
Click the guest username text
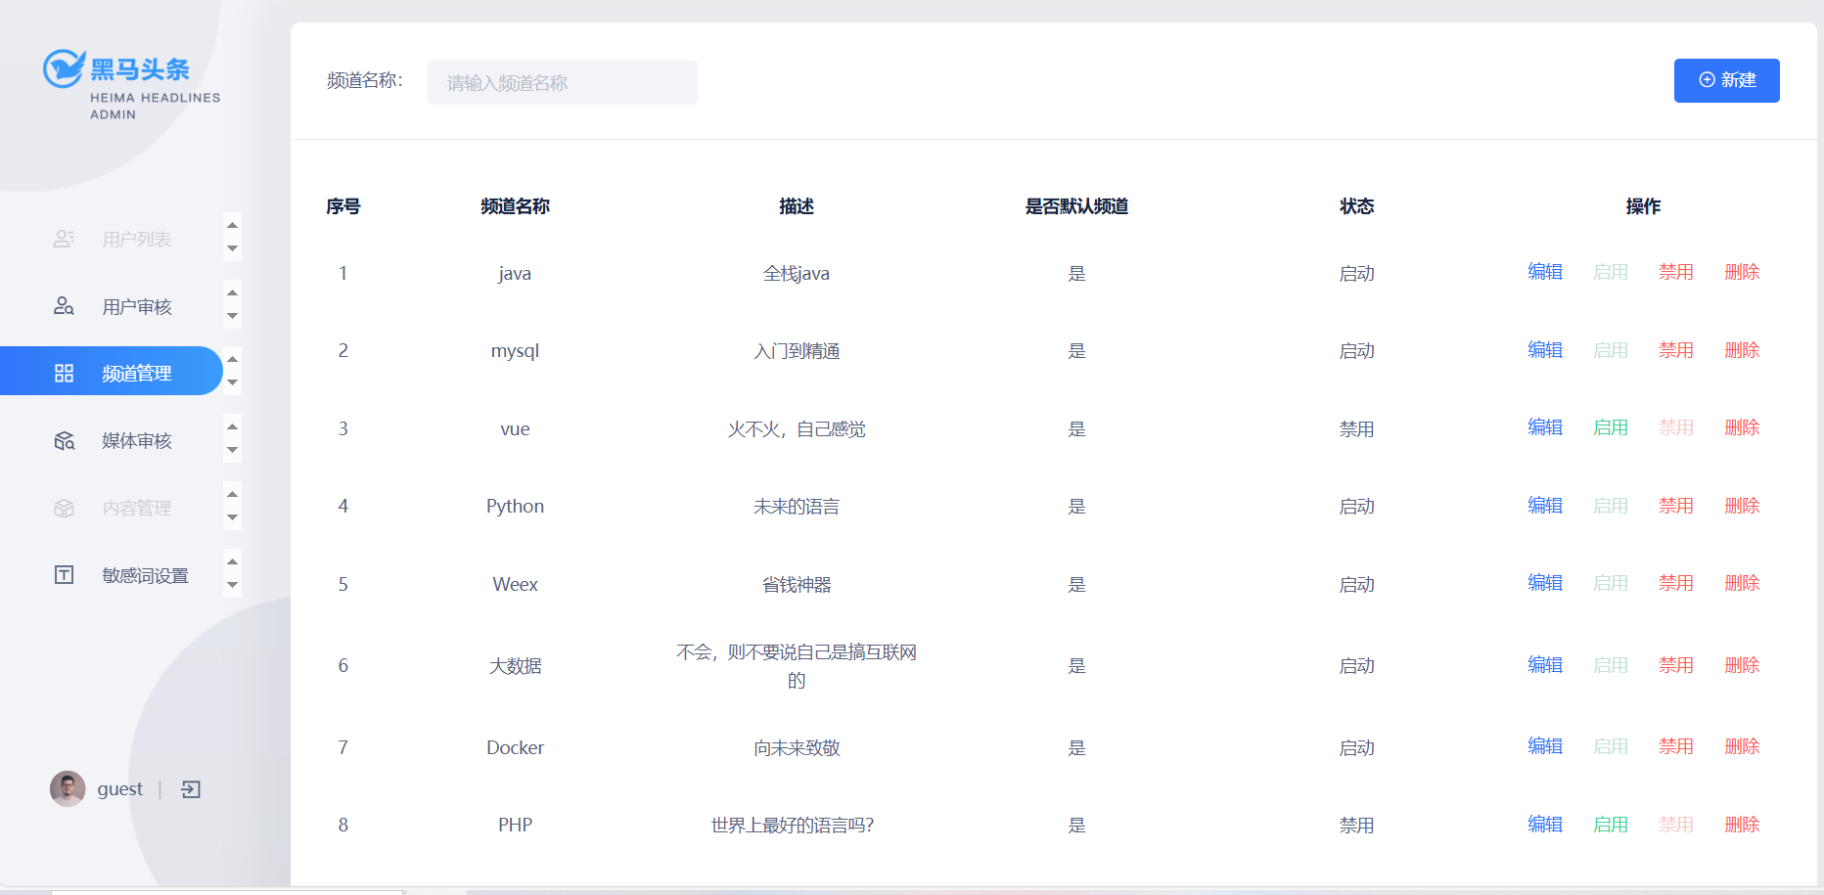[x=119, y=789]
